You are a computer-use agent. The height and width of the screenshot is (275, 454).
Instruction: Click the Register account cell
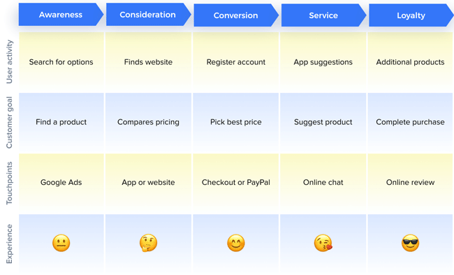(235, 62)
